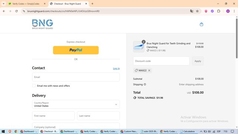238x134 pixels.
Task: Open the Brave browser taskbar icon
Action: coord(10,131)
